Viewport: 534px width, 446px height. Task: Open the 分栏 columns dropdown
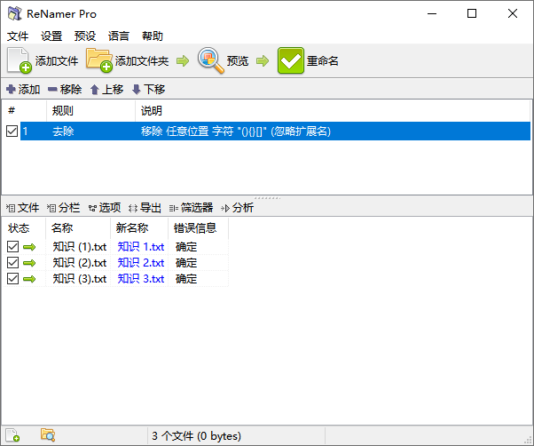pos(64,208)
